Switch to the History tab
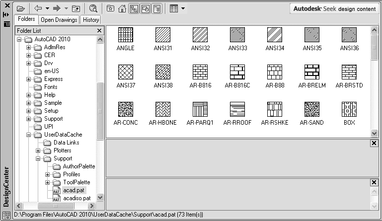 pos(91,20)
